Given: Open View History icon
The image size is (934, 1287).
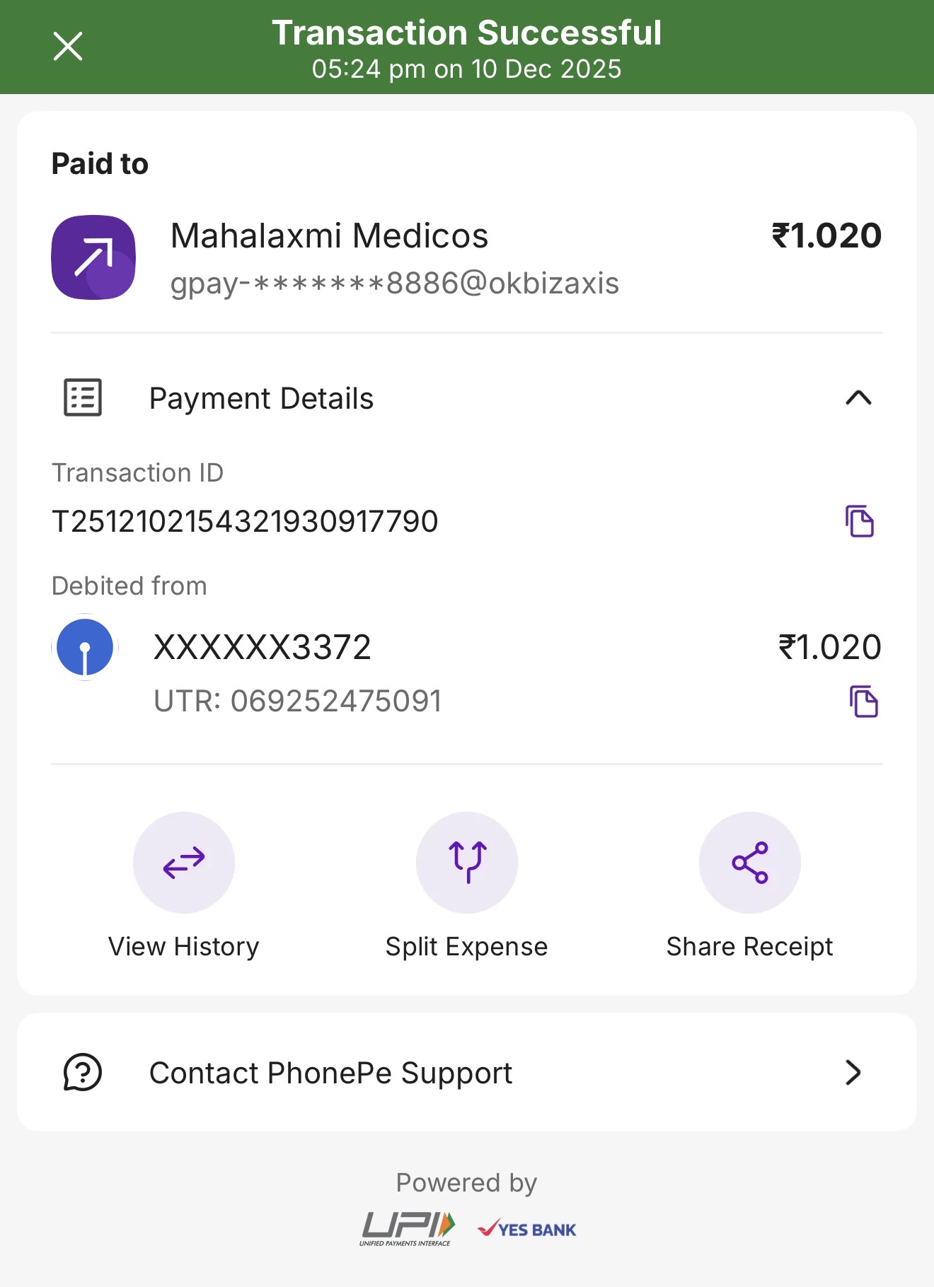Looking at the screenshot, I should (184, 863).
